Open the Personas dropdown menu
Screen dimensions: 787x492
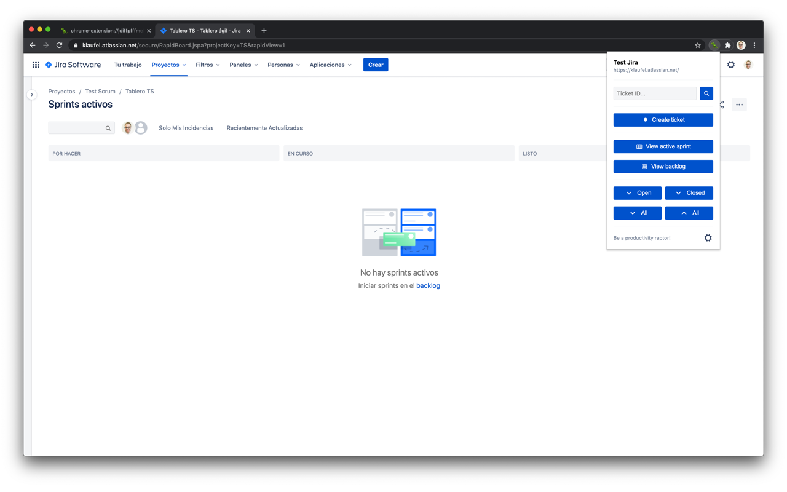[284, 65]
